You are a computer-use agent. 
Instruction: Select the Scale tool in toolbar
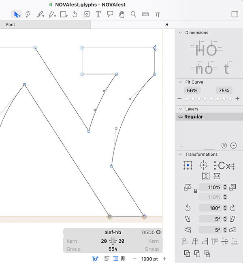point(87,15)
